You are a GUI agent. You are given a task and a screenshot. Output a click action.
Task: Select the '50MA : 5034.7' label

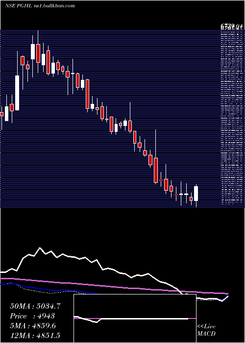35,306
